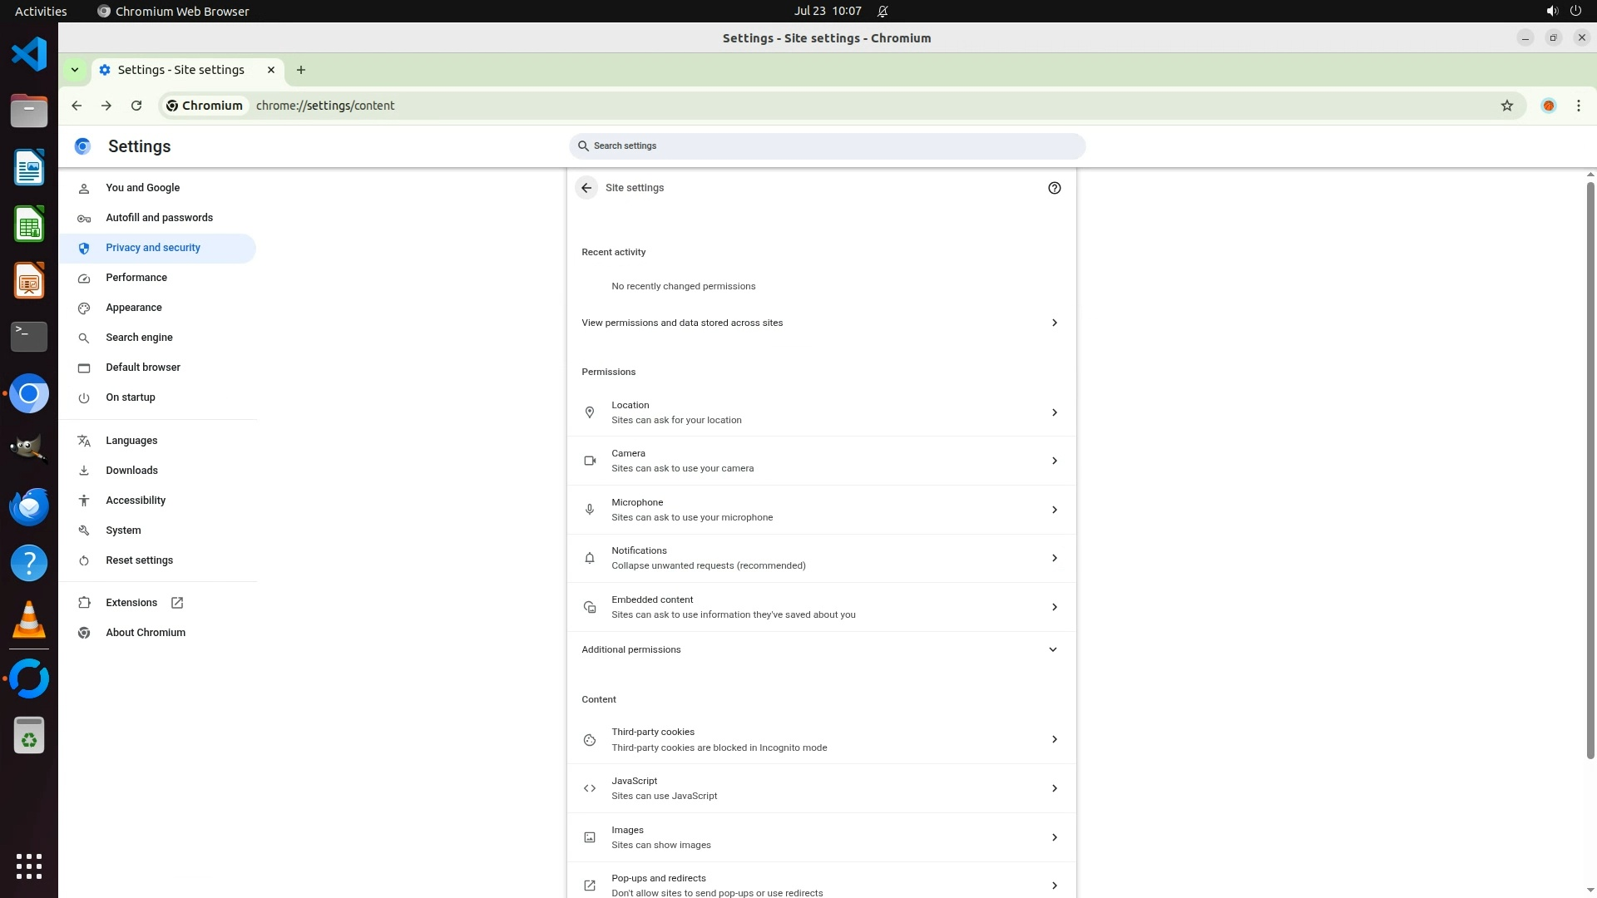
Task: Close the Settings - Site settings tab
Action: (271, 70)
